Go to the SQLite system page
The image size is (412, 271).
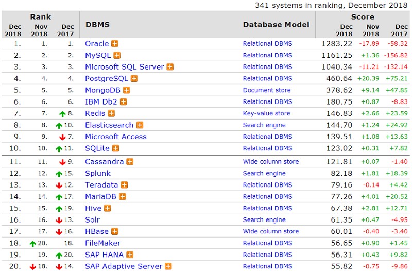pos(97,148)
